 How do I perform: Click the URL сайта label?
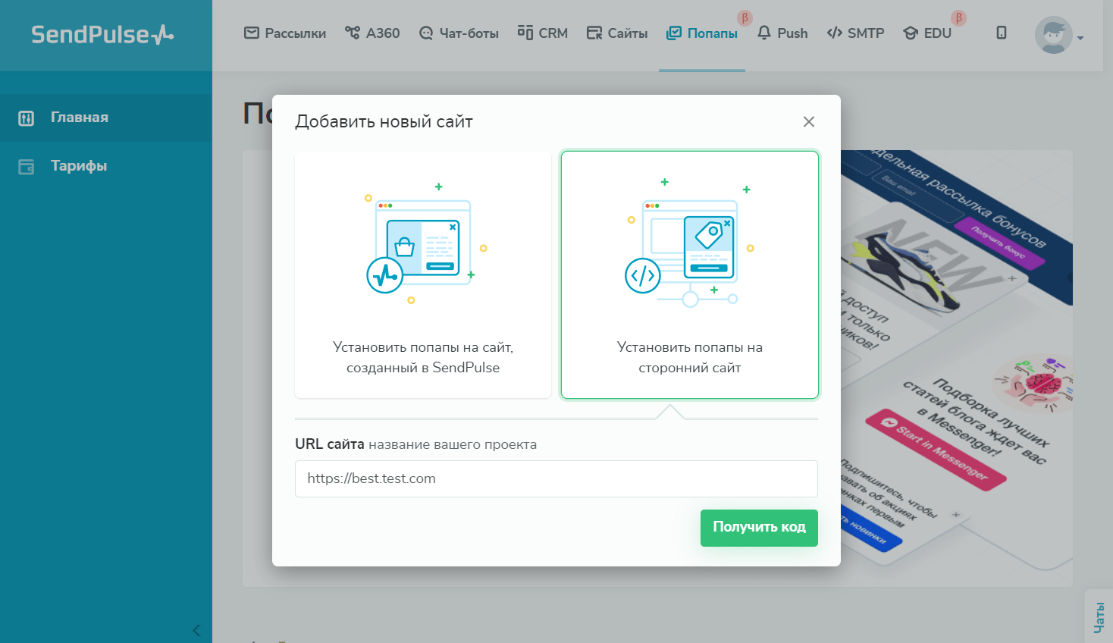pyautogui.click(x=330, y=444)
